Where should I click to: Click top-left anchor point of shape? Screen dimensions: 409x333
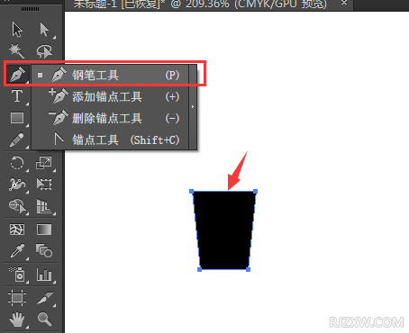pos(192,191)
